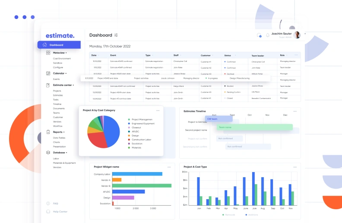This screenshot has width=342, height=223.
Task: Open the messages icon with badge
Action: tap(259, 35)
